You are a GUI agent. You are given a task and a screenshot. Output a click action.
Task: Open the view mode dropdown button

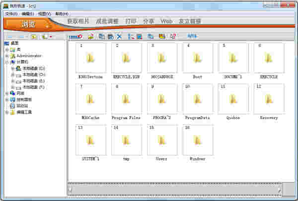[x=47, y=36]
